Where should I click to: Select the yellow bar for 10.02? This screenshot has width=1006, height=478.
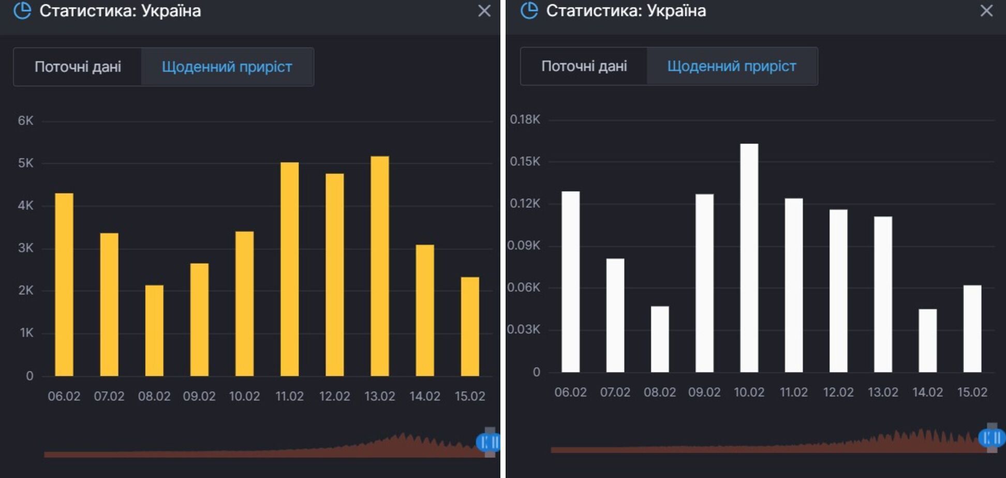[244, 304]
